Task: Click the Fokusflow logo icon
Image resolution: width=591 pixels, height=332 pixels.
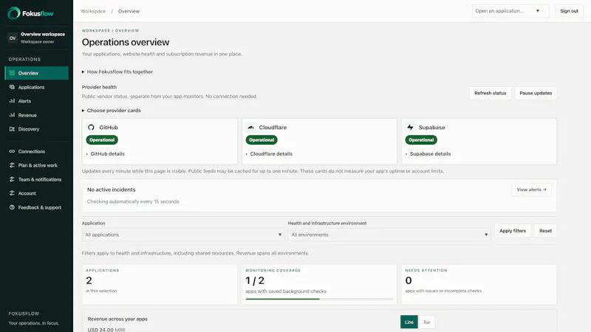Action: tap(14, 13)
